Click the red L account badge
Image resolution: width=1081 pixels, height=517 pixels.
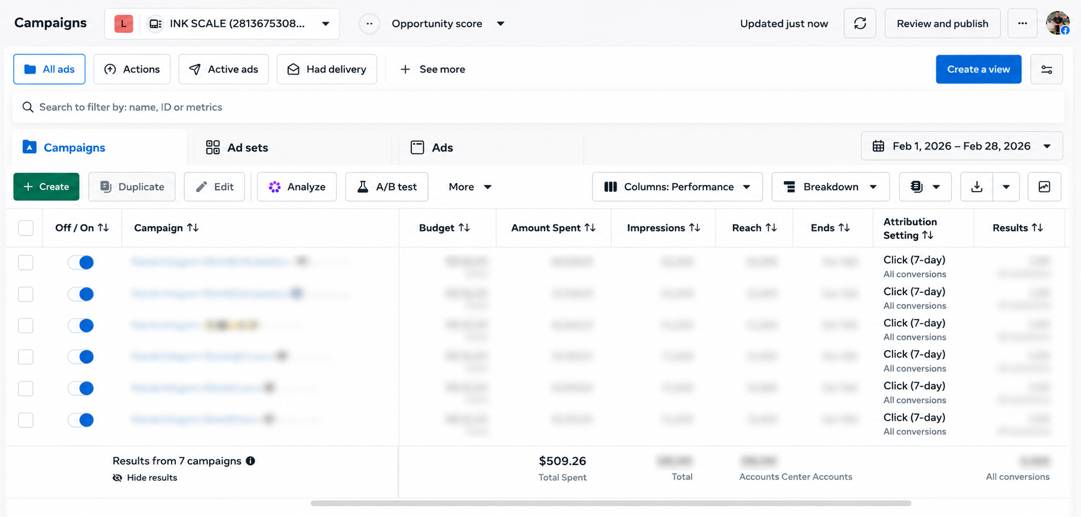tap(123, 24)
